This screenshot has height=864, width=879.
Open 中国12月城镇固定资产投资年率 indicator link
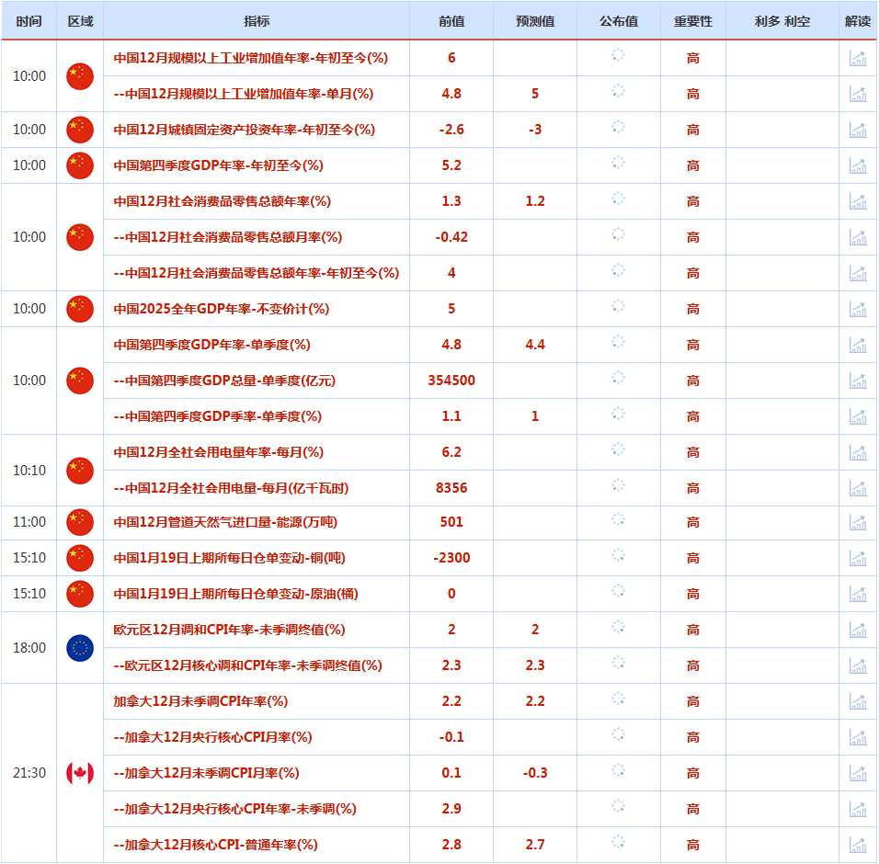point(245,130)
